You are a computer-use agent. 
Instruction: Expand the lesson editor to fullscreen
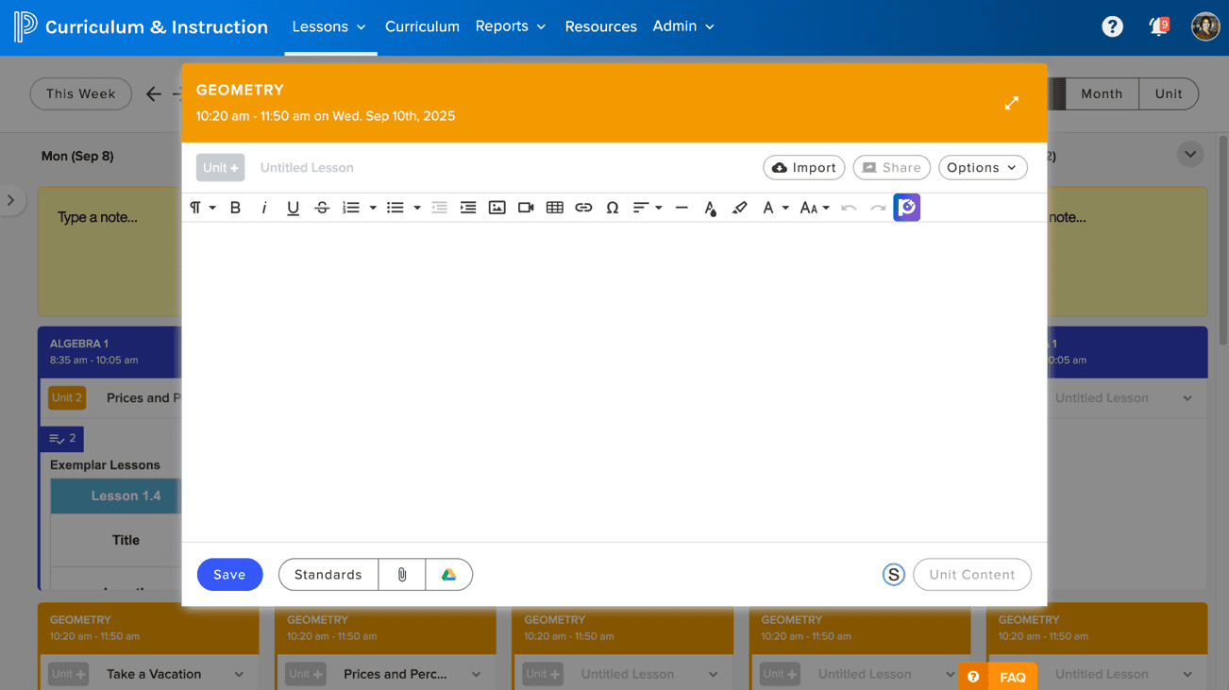click(1012, 103)
